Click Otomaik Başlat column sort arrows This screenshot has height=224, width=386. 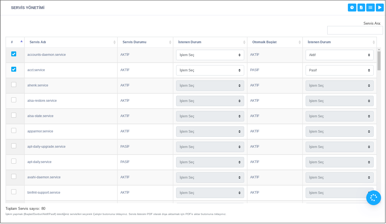pyautogui.click(x=300, y=42)
